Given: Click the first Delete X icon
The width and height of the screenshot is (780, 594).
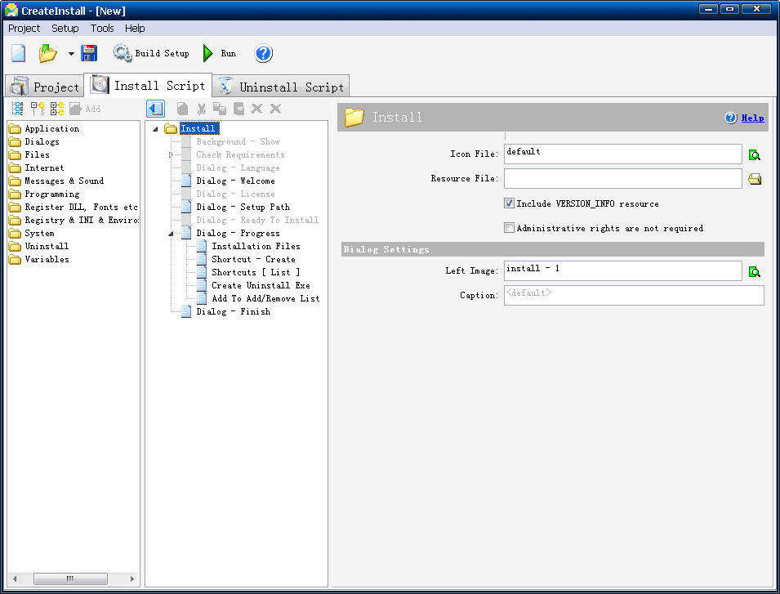Looking at the screenshot, I should 256,109.
